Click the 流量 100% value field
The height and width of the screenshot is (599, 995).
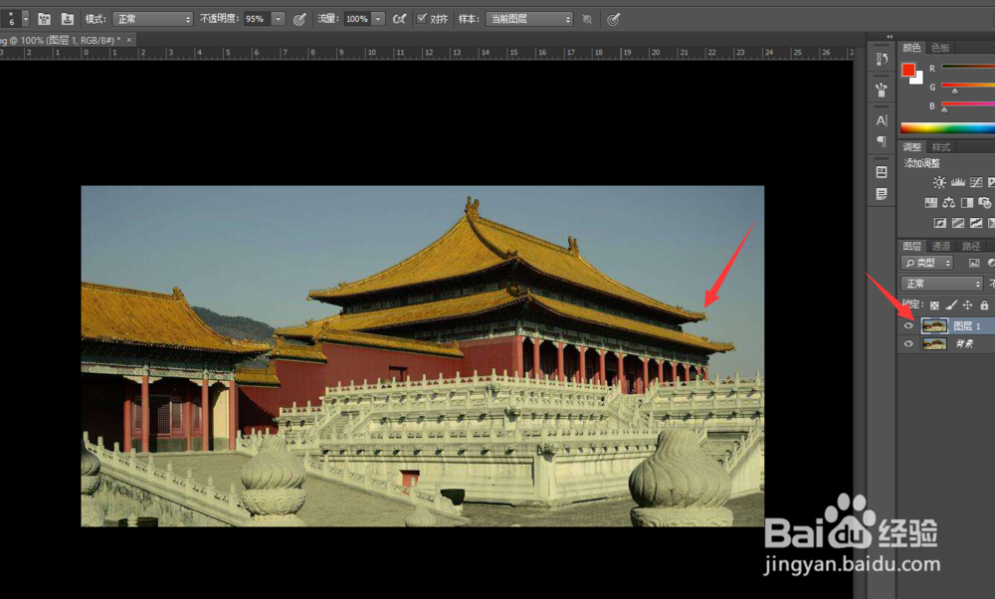click(357, 19)
